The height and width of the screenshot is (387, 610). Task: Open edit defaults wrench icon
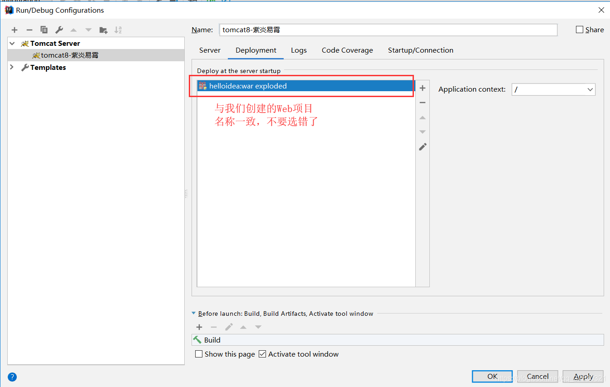click(59, 30)
